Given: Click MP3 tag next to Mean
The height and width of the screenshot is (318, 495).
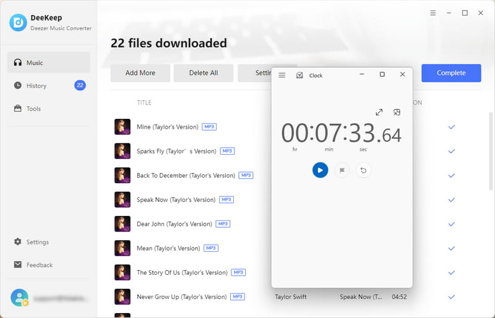Looking at the screenshot, I should [211, 248].
